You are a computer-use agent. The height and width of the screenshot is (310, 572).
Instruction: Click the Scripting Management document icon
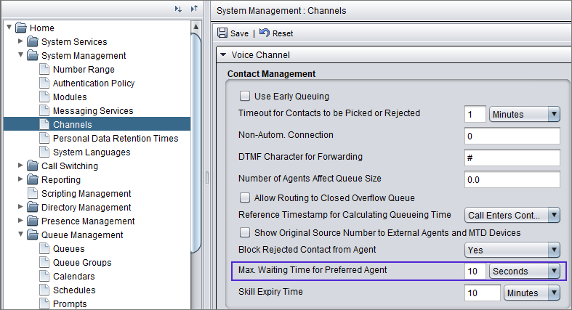pyautogui.click(x=32, y=194)
